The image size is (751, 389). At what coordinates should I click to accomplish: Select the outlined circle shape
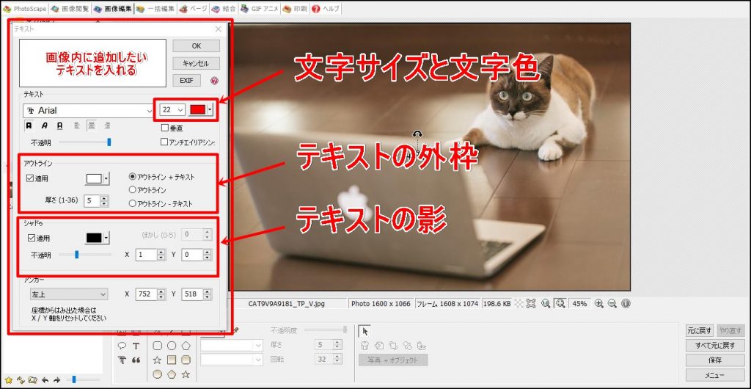(172, 346)
